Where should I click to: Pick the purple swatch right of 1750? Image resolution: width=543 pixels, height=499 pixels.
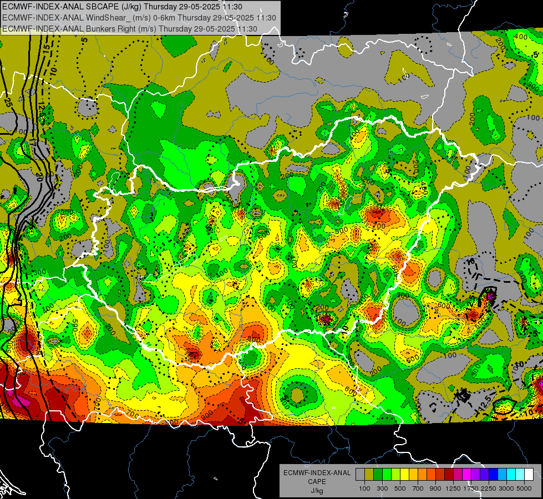[x=475, y=475]
